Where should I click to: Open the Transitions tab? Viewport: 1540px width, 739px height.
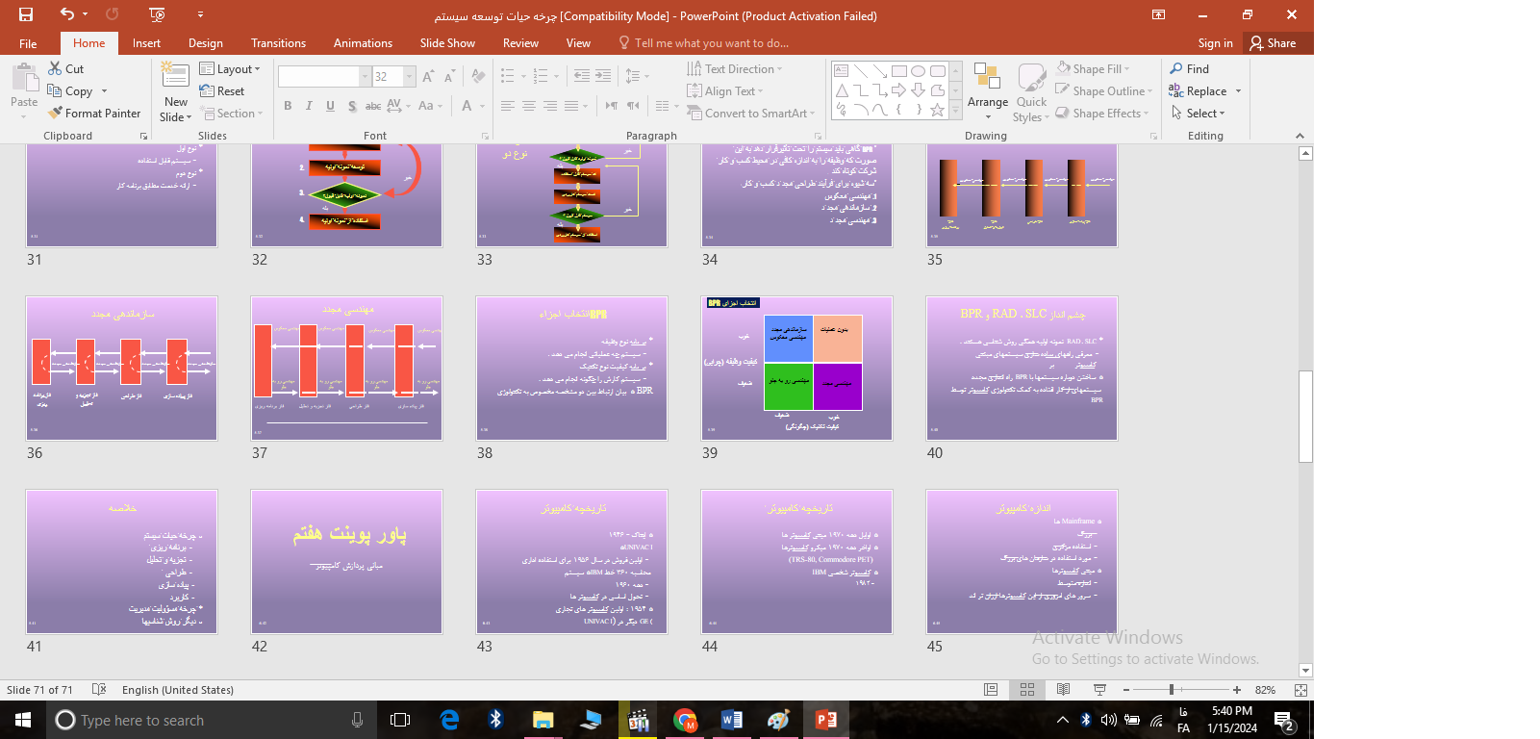pyautogui.click(x=278, y=43)
